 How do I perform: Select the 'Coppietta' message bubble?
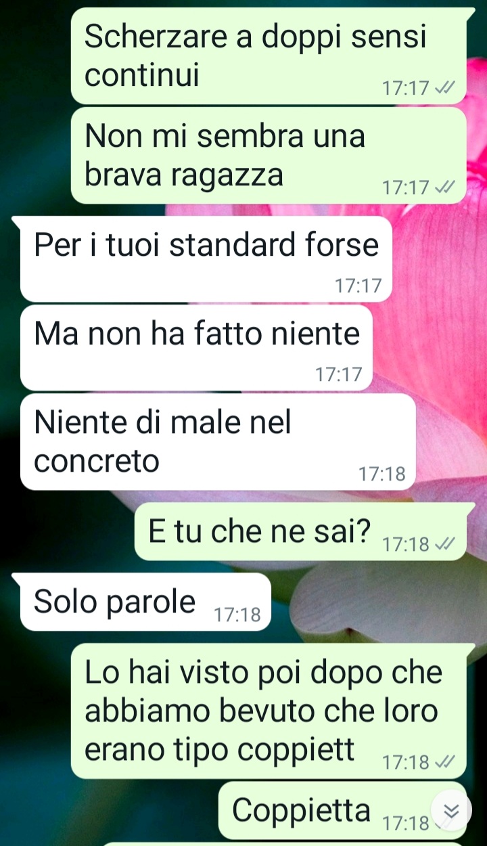[342, 810]
